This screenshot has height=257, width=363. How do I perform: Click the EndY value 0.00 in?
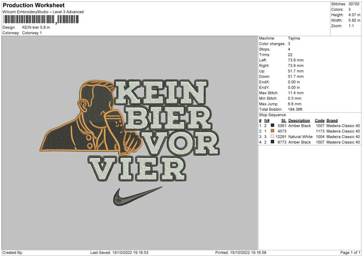click(x=294, y=88)
